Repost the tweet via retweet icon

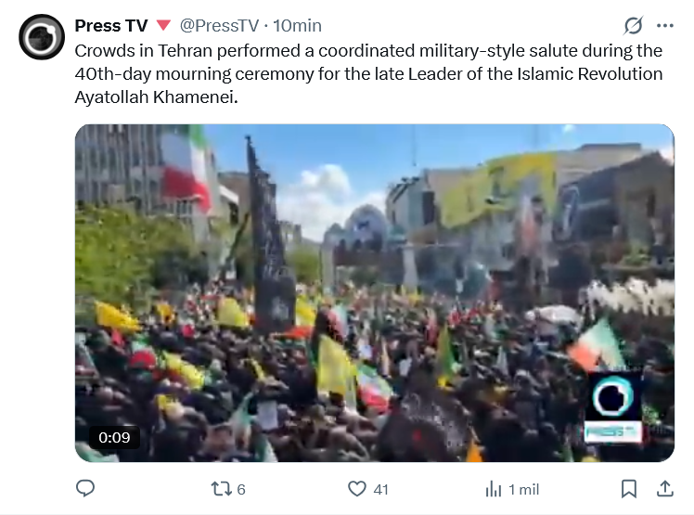pyautogui.click(x=221, y=489)
